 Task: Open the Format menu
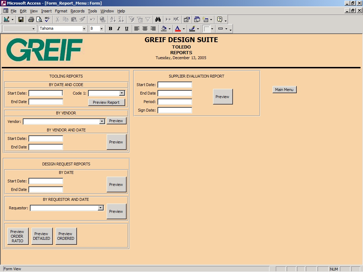click(x=61, y=11)
